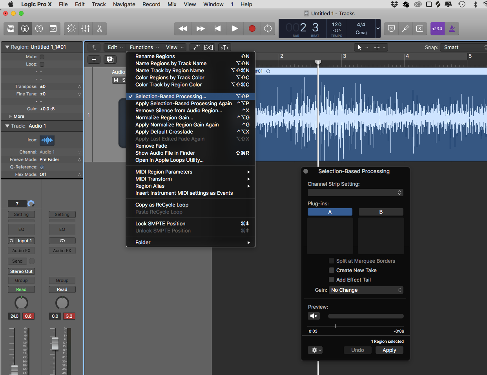Check the Add Effect Tail option
487x375 pixels.
click(x=332, y=280)
